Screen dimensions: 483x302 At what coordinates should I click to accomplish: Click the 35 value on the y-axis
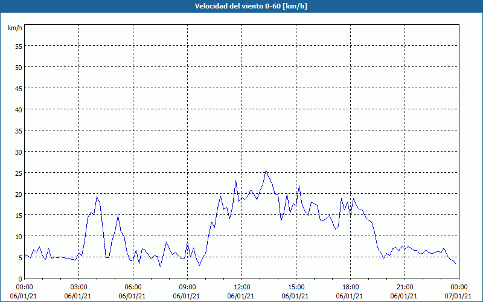coord(19,130)
